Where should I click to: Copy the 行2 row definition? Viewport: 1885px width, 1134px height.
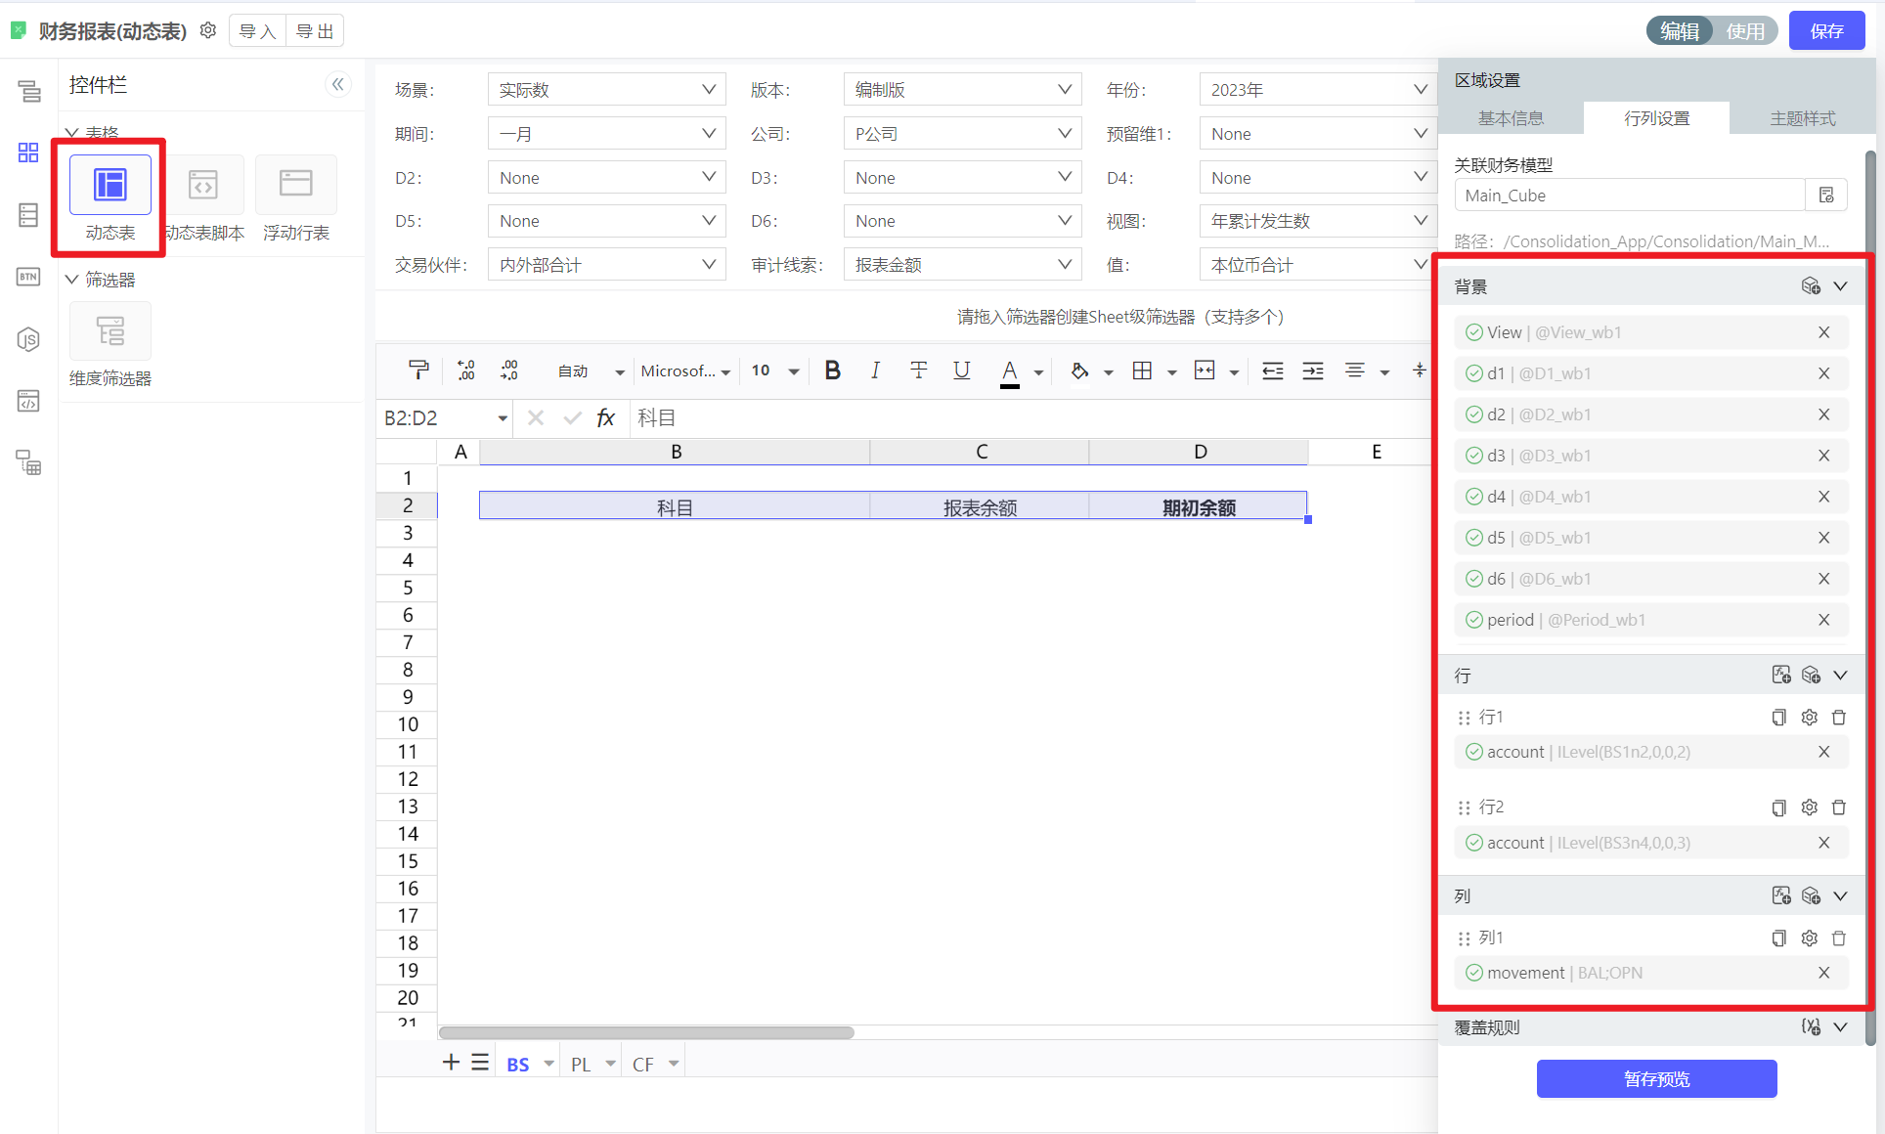[1778, 807]
